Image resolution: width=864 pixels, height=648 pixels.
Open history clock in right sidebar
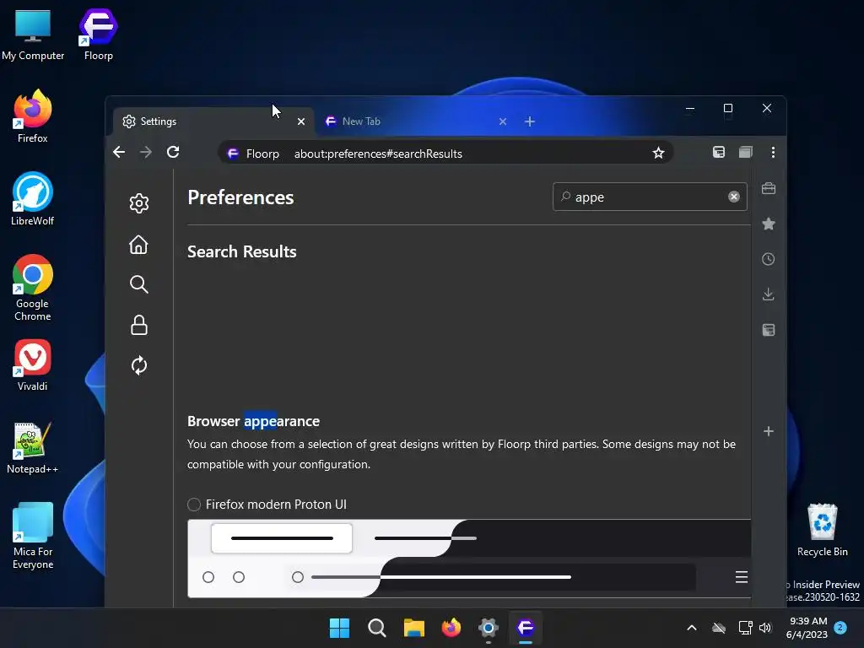(x=769, y=259)
